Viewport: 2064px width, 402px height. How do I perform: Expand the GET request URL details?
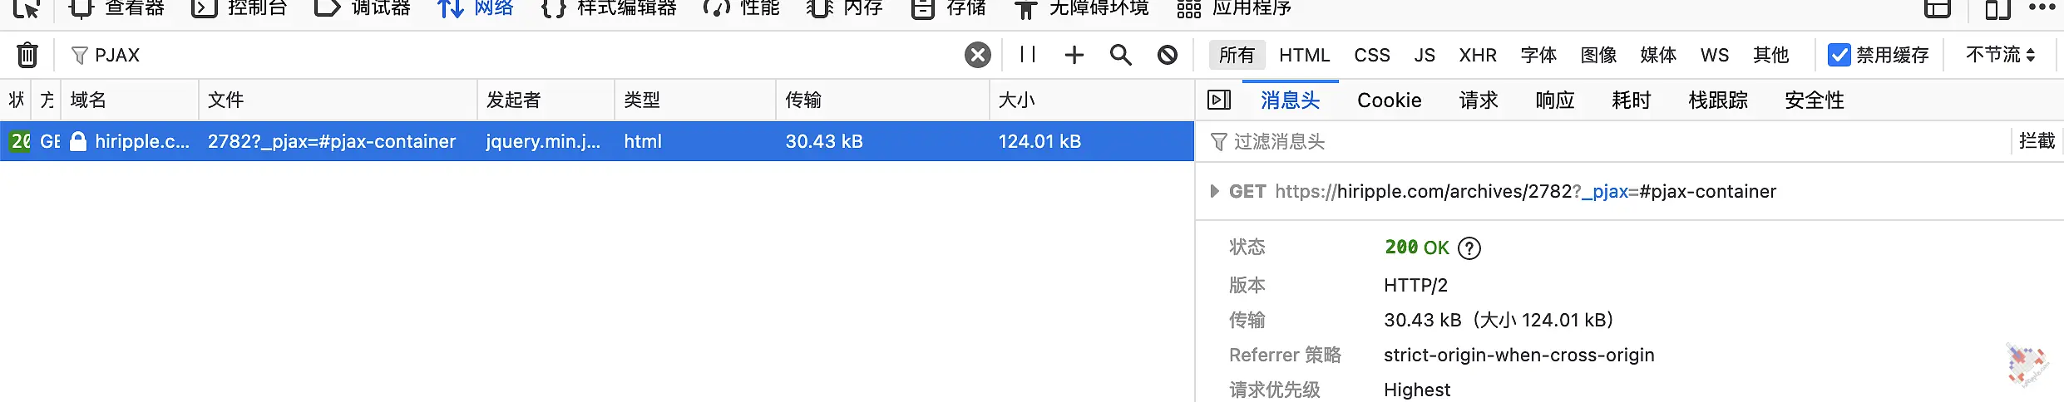click(x=1214, y=191)
